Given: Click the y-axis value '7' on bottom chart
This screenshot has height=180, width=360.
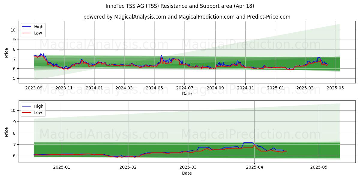Looking at the screenshot, I should [14, 145].
